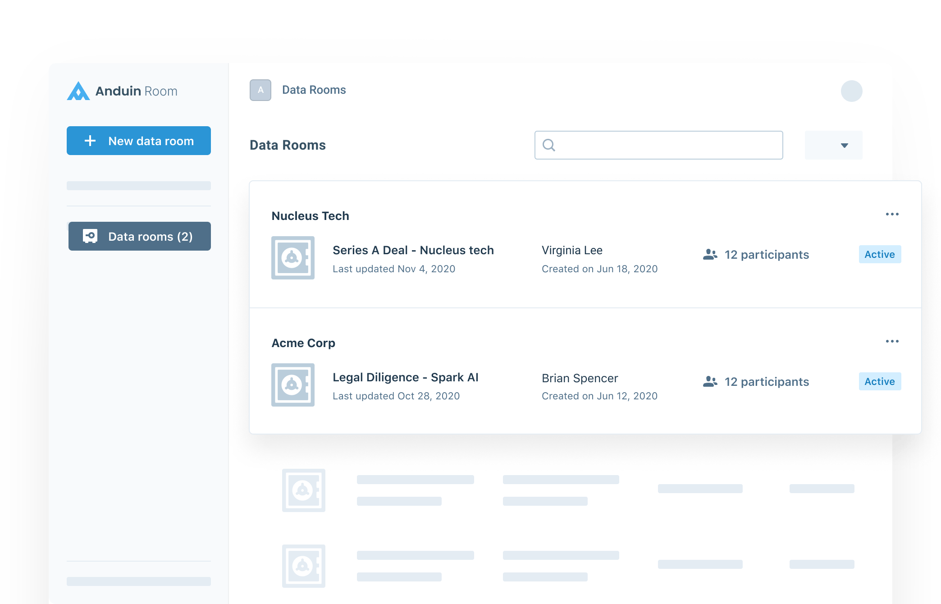Open Series A Deal - Nucleus tech

point(413,250)
